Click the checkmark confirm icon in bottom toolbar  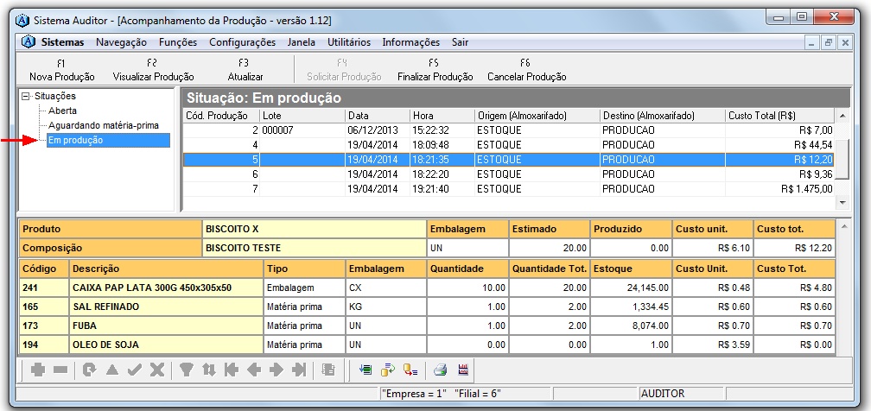point(133,370)
